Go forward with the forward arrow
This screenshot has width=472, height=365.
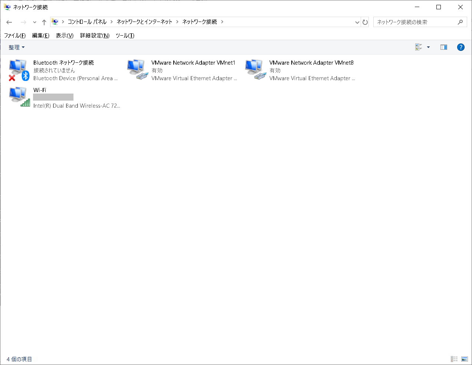point(23,22)
